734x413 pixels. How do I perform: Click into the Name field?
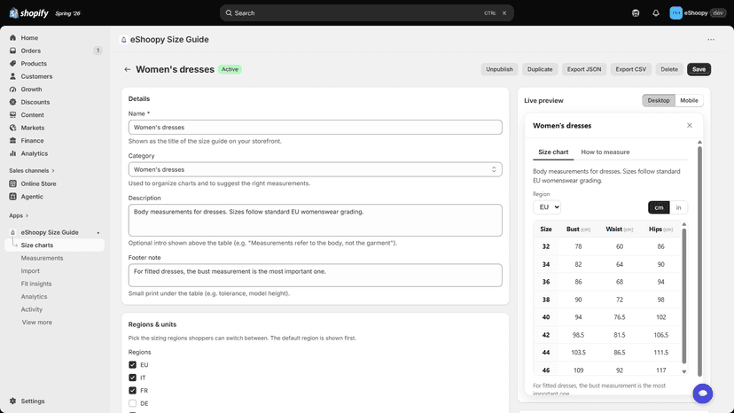pyautogui.click(x=315, y=128)
